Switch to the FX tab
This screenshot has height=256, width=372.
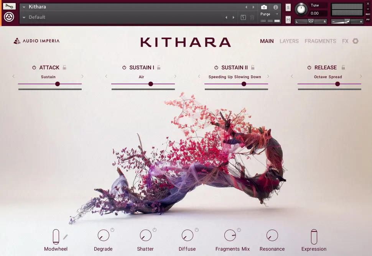click(x=345, y=41)
